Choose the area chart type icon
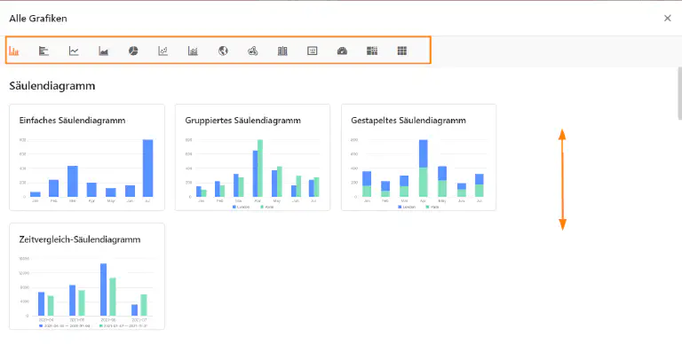 point(104,51)
